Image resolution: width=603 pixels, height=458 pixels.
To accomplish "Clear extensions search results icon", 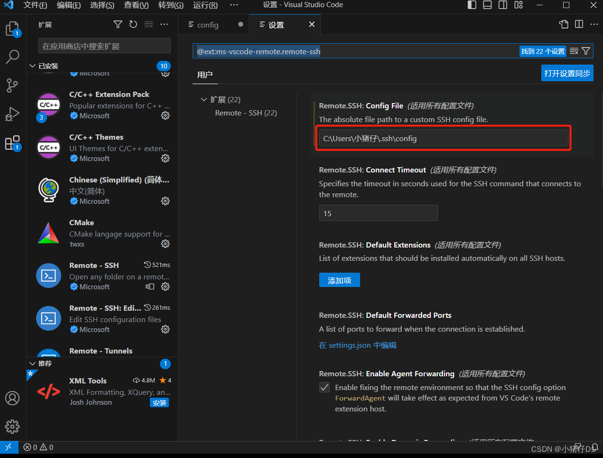I will coord(148,24).
